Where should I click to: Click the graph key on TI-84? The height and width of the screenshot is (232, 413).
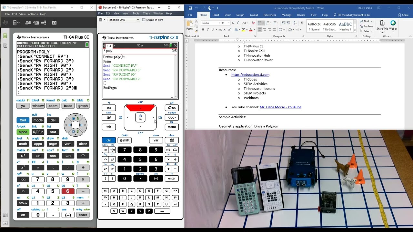click(83, 106)
